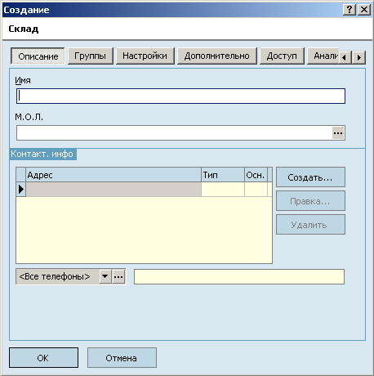Switch to the Дополнительно tab

tap(217, 56)
